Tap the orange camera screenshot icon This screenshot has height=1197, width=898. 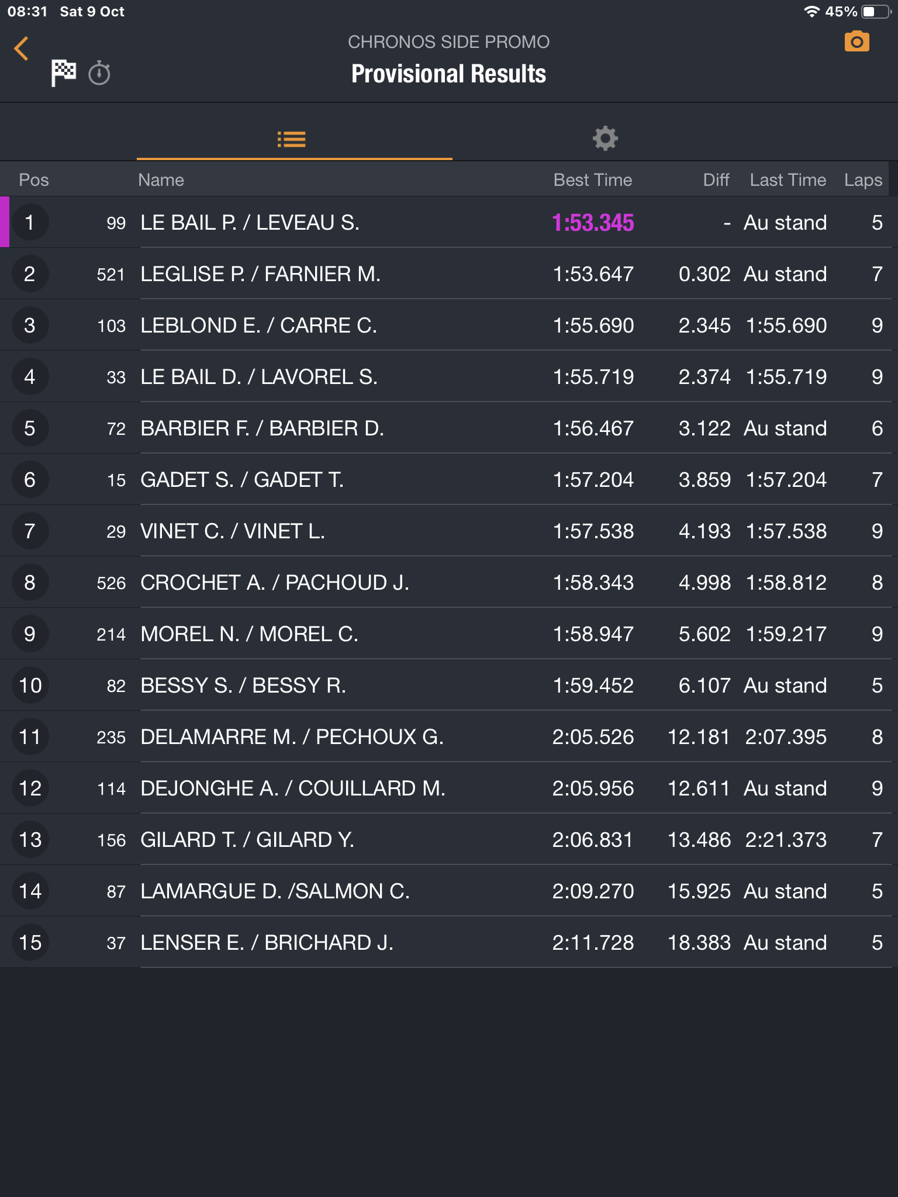[856, 42]
